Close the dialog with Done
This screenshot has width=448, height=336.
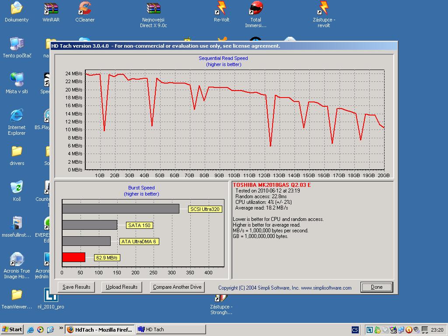point(376,287)
